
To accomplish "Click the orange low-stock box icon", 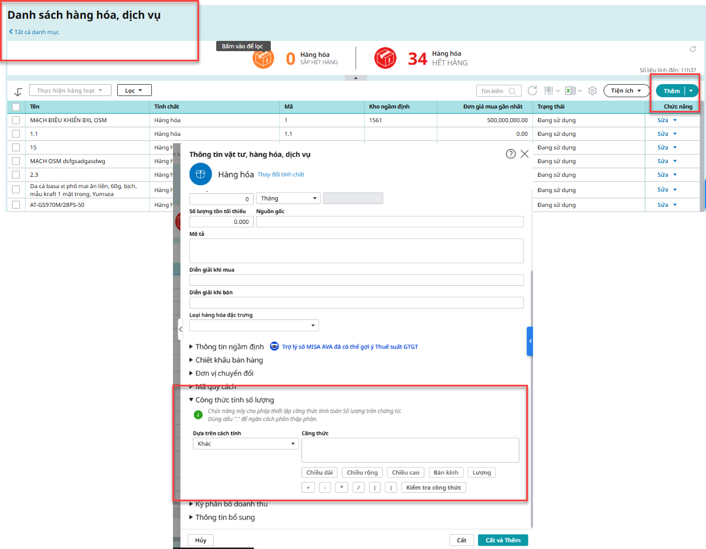I will [263, 58].
